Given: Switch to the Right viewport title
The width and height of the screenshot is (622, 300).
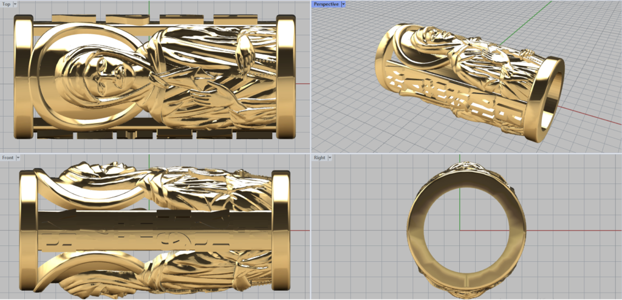Looking at the screenshot, I should (320, 158).
